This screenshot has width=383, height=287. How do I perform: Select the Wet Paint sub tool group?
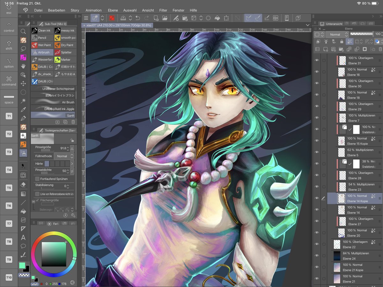tap(42, 45)
